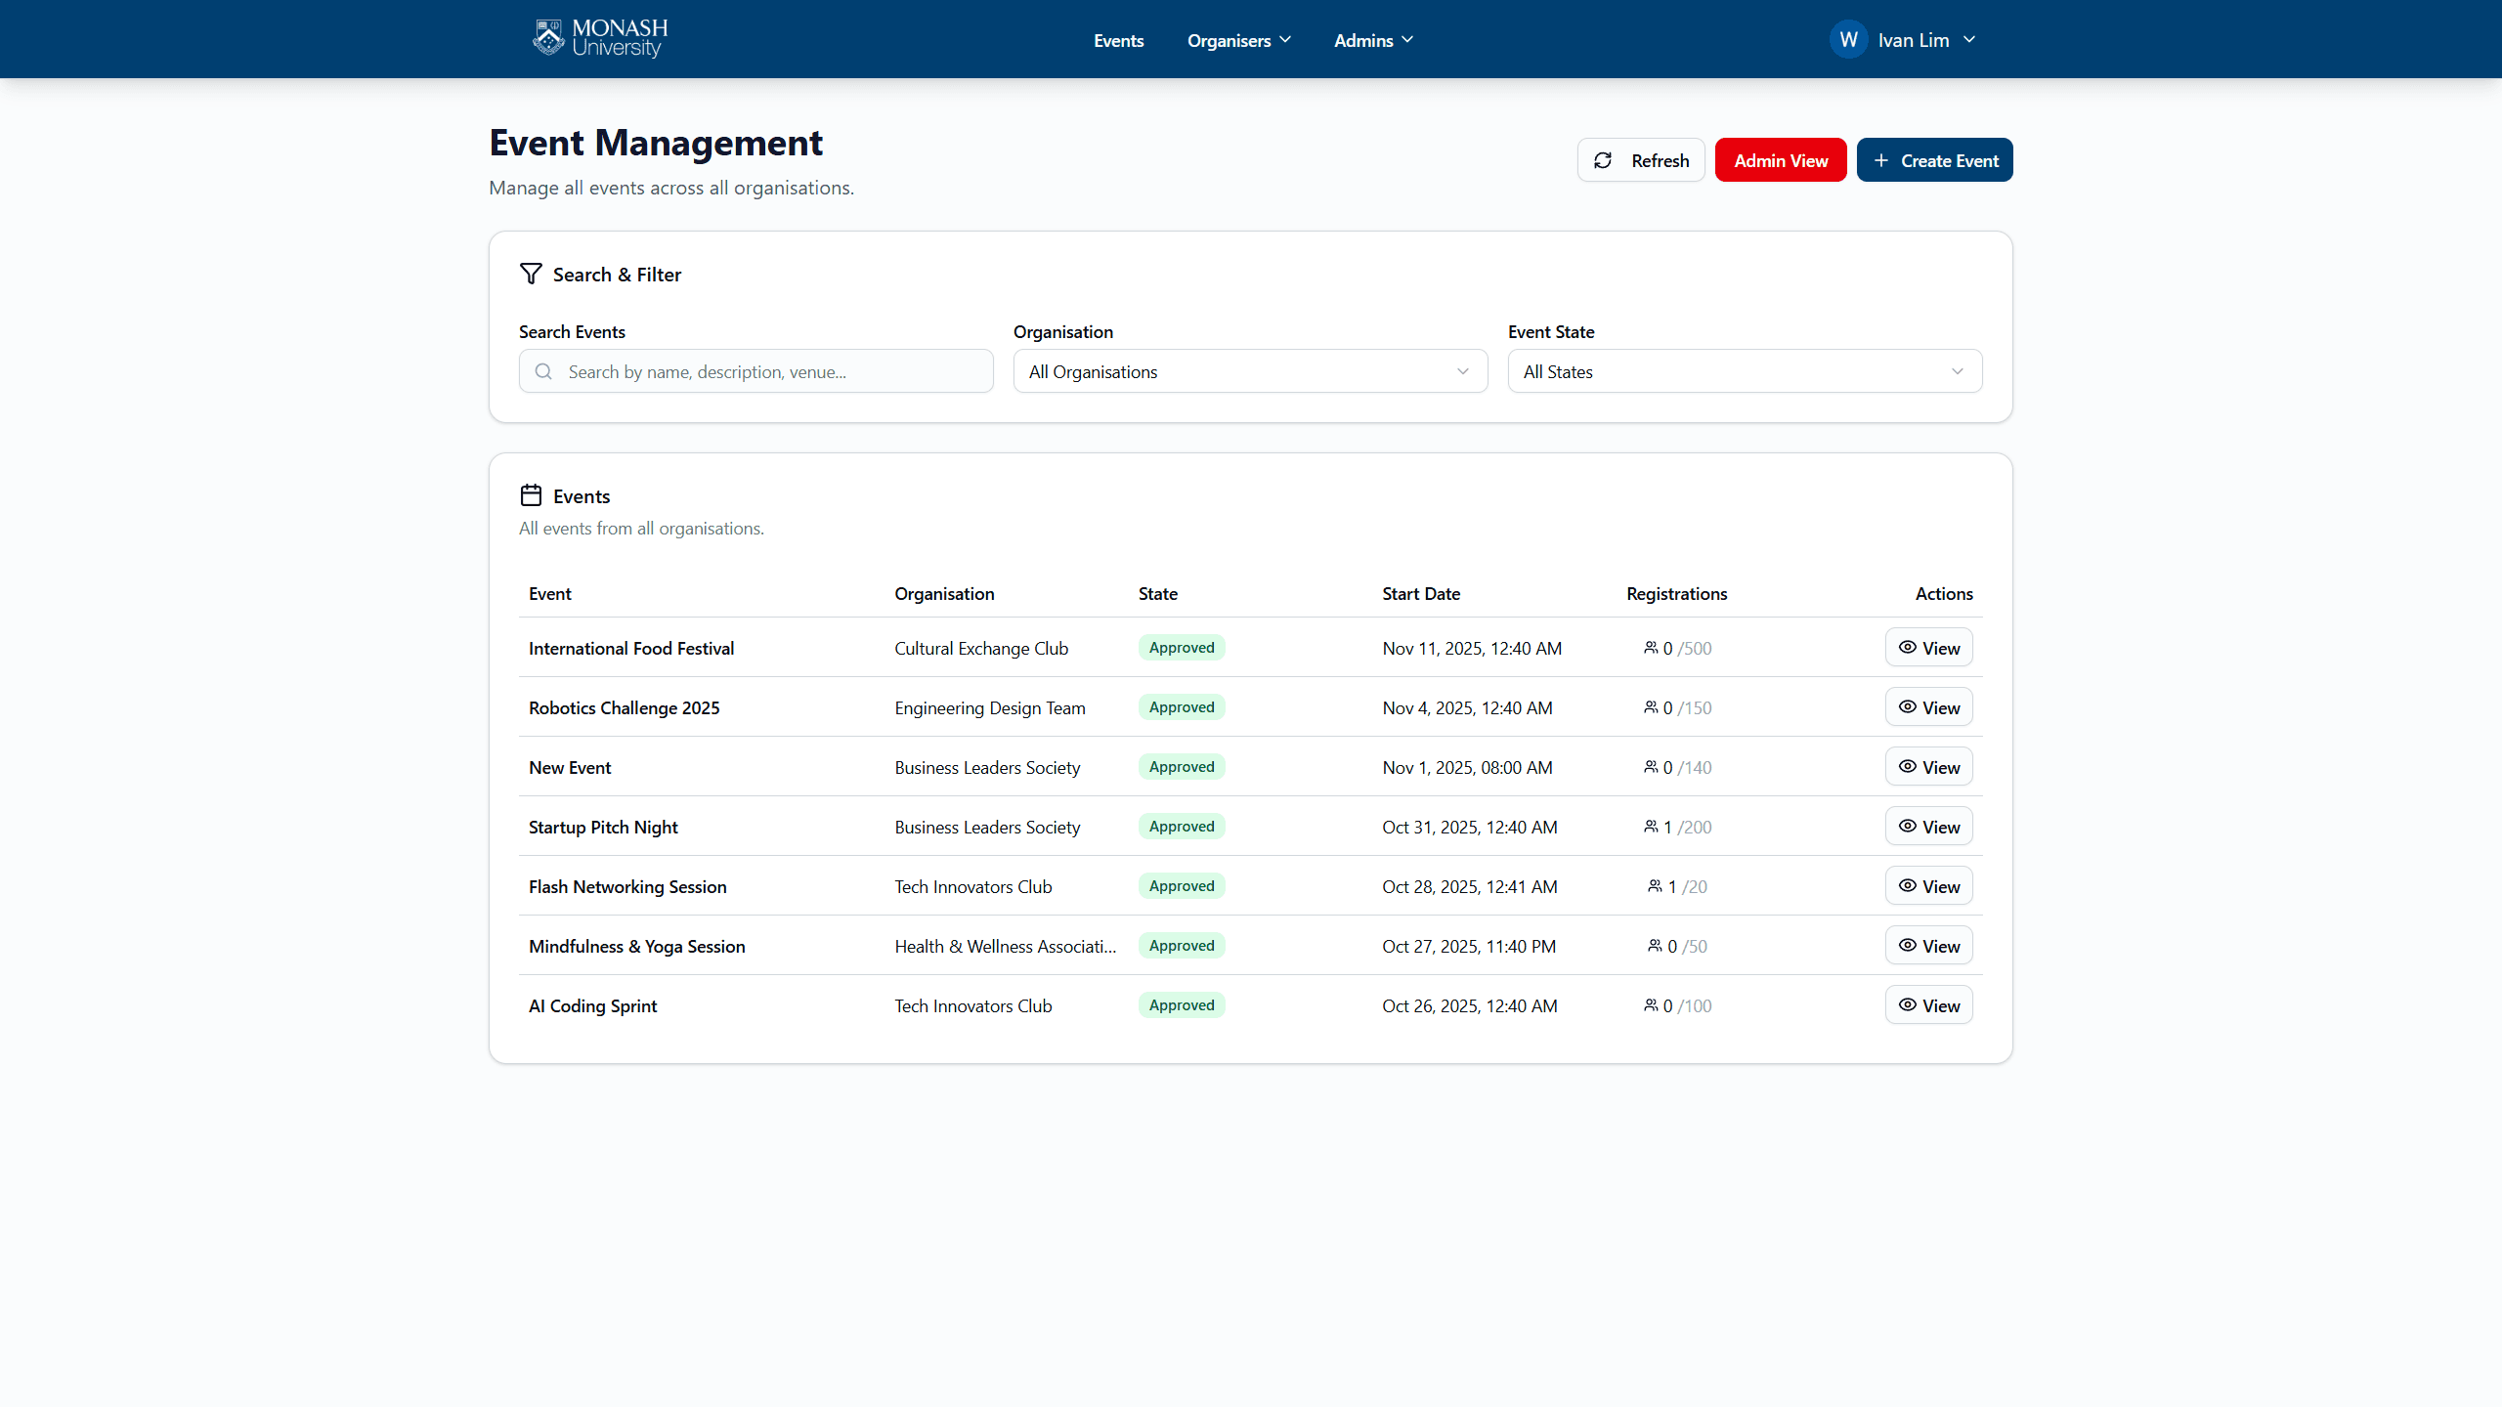Click the W avatar circle icon

[x=1848, y=40]
